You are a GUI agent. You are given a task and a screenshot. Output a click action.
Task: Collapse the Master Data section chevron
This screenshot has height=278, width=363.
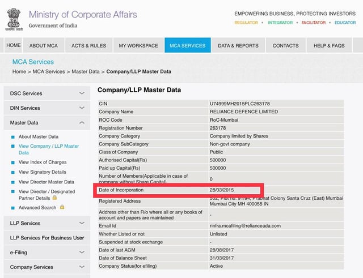(82, 123)
